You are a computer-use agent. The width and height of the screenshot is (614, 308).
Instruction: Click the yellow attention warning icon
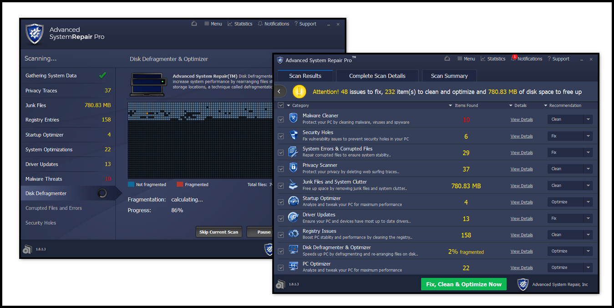click(299, 91)
